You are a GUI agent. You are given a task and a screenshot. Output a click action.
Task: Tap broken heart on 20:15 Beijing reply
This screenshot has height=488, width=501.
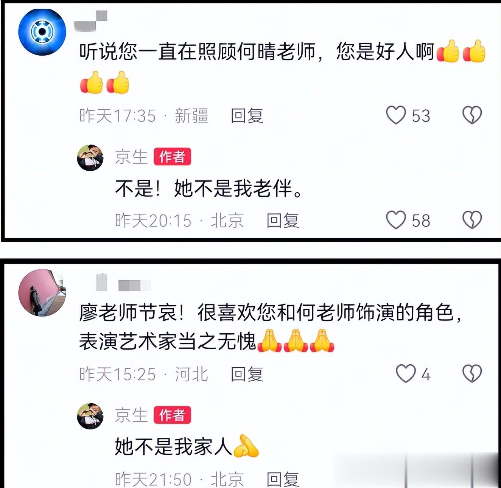tap(472, 220)
